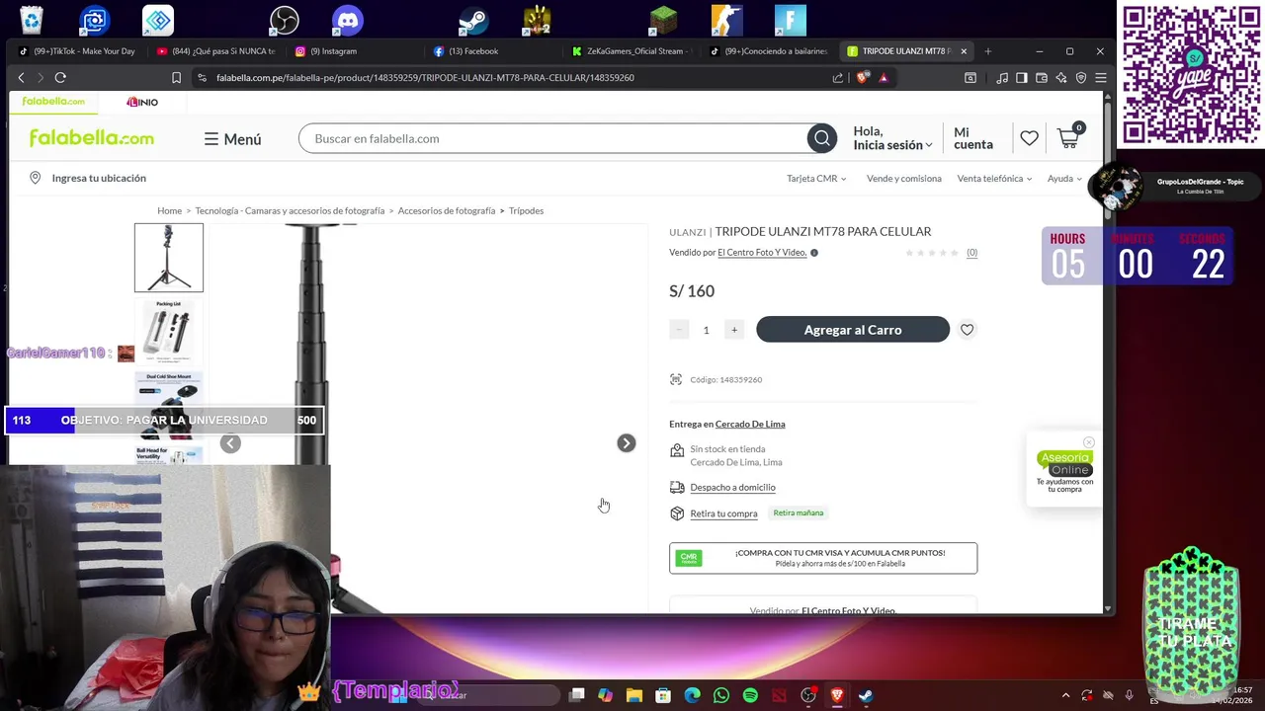
Task: Open the favorites heart in header
Action: (1029, 138)
